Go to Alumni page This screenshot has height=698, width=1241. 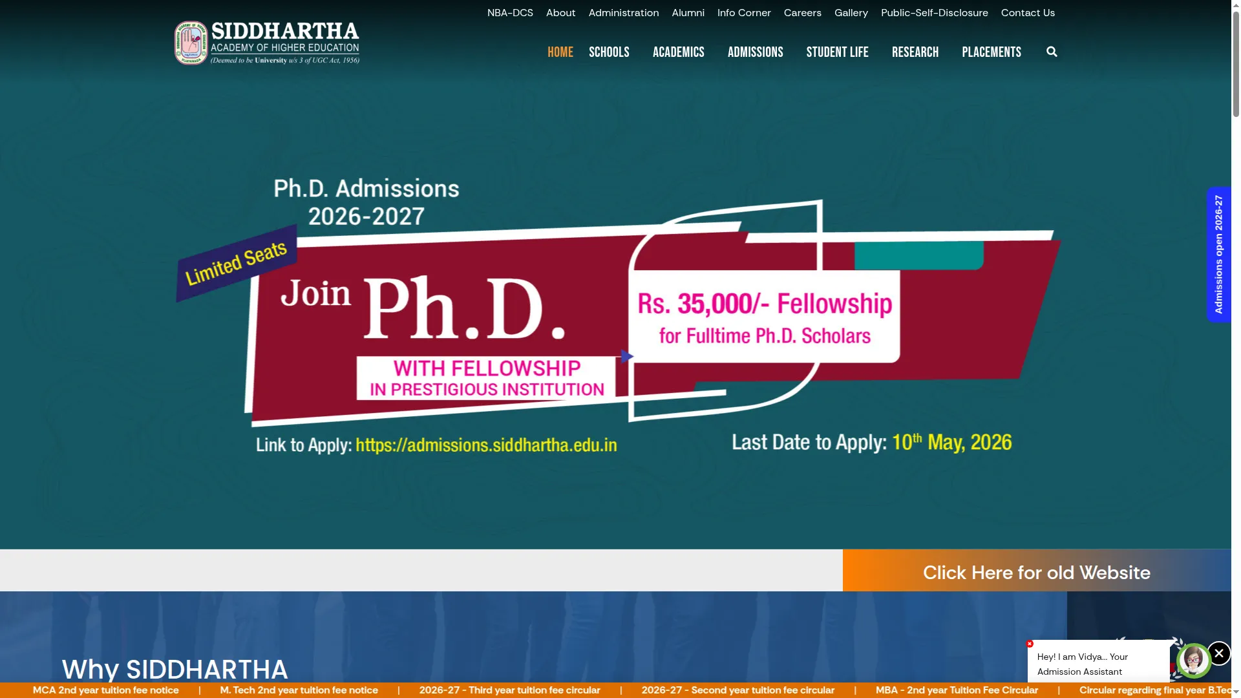click(688, 13)
